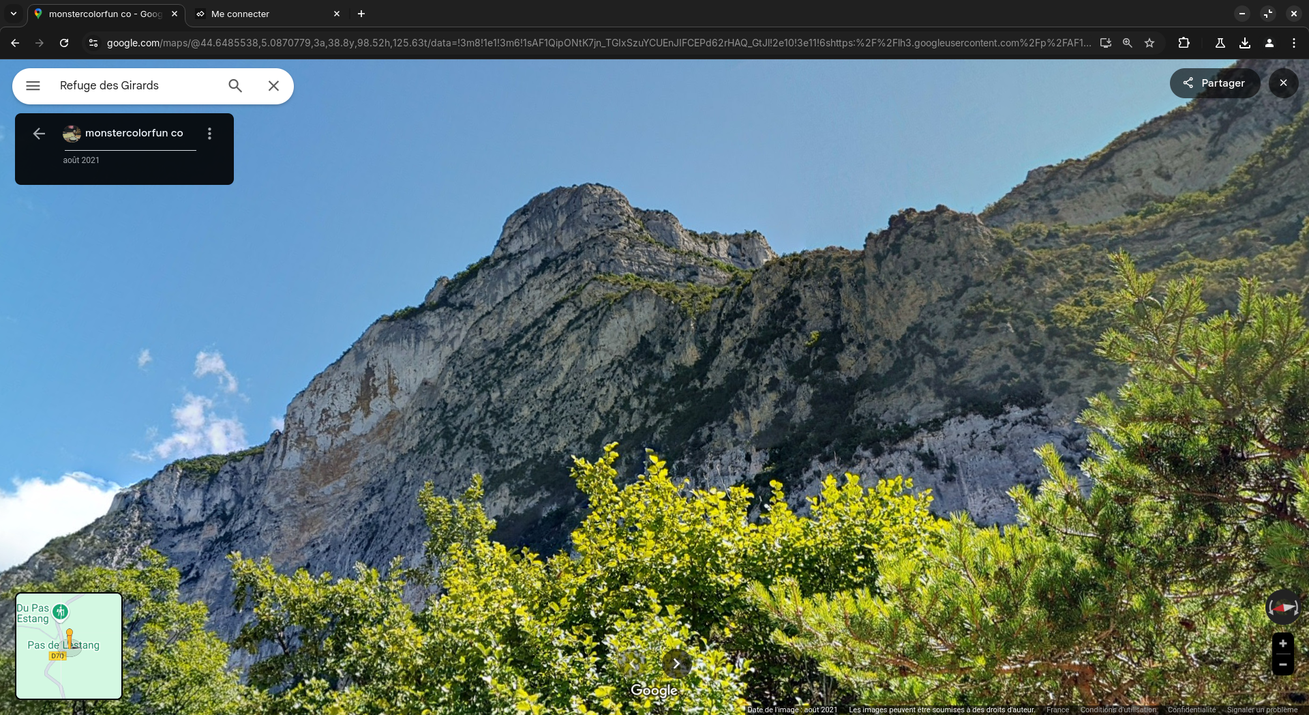Zoom in using the plus button
The image size is (1309, 715).
pyautogui.click(x=1282, y=643)
